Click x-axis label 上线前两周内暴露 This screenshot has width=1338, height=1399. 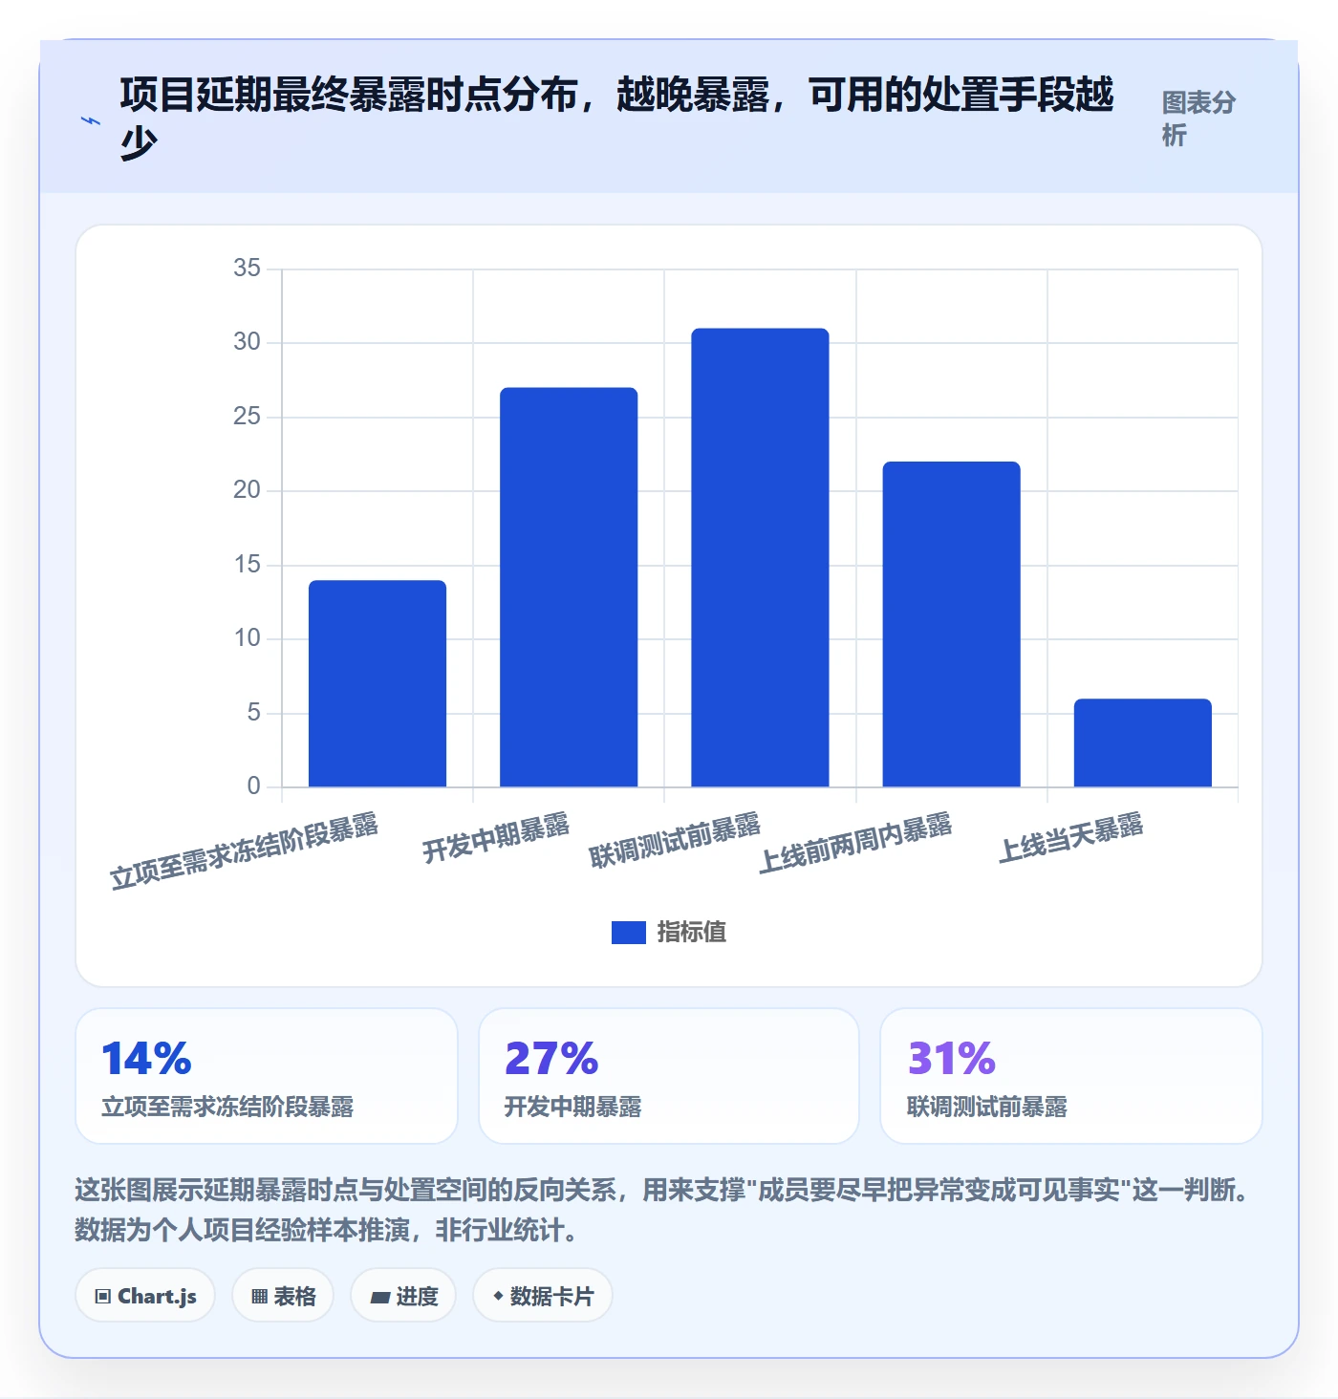click(855, 843)
